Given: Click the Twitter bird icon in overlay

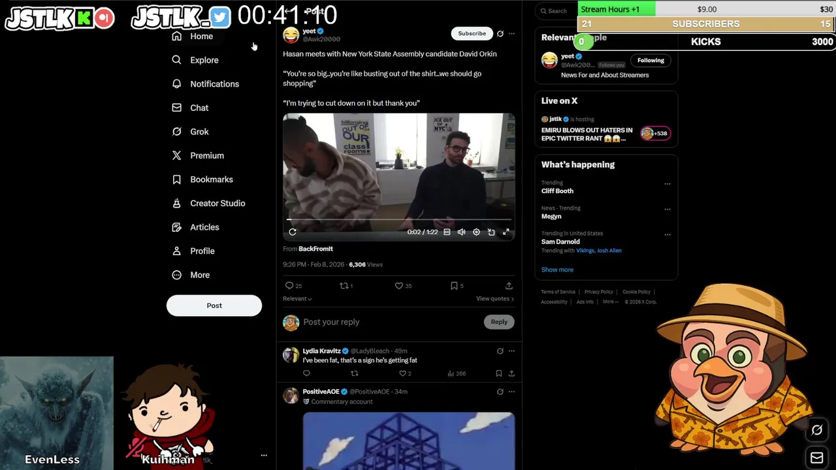Looking at the screenshot, I should click(220, 18).
